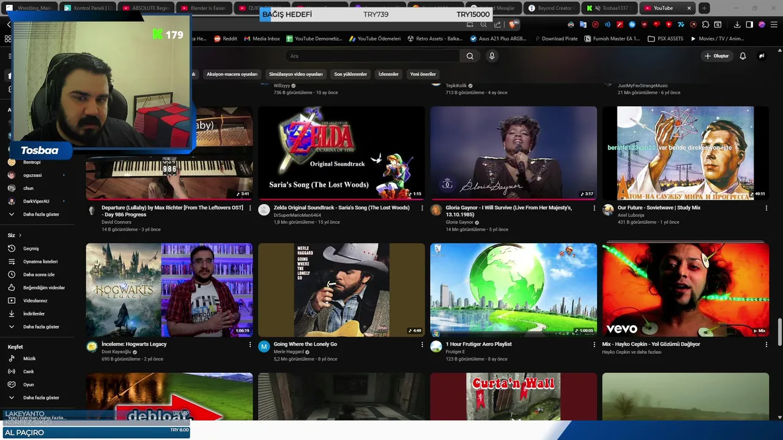Open İndirilenler in the sidebar

[37, 313]
